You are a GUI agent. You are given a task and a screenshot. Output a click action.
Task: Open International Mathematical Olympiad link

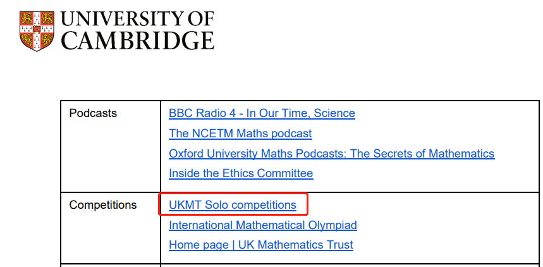coord(263,225)
